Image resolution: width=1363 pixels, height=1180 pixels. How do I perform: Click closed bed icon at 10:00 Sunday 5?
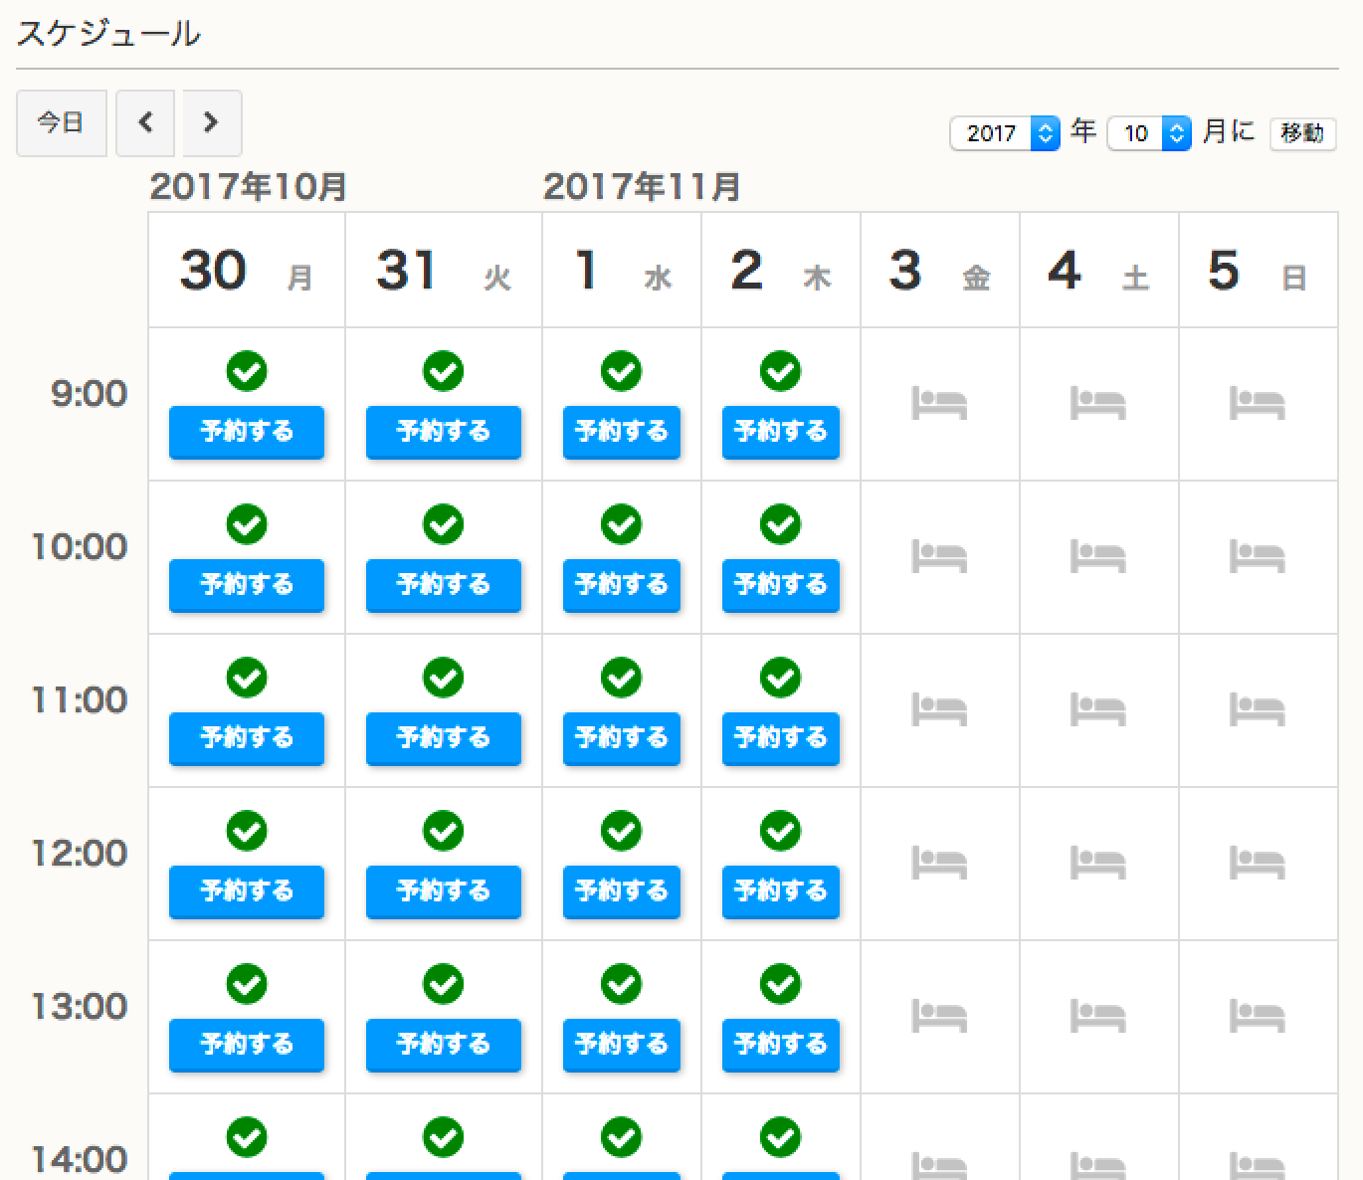[1258, 557]
